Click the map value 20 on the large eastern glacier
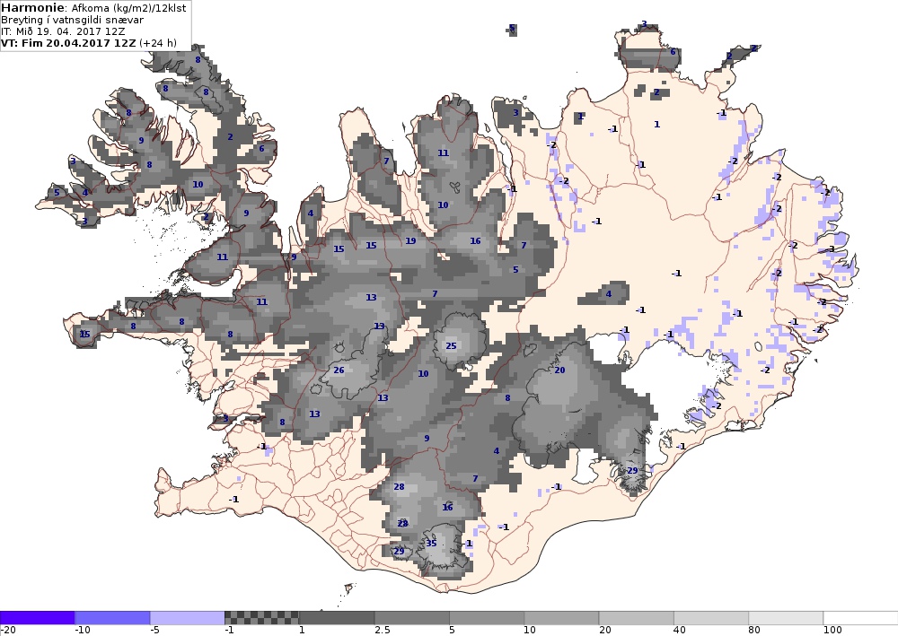 [x=560, y=370]
